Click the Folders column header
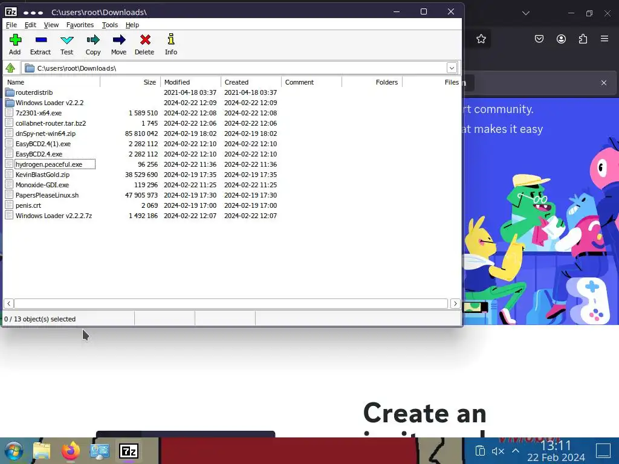619x464 pixels. pos(372,82)
